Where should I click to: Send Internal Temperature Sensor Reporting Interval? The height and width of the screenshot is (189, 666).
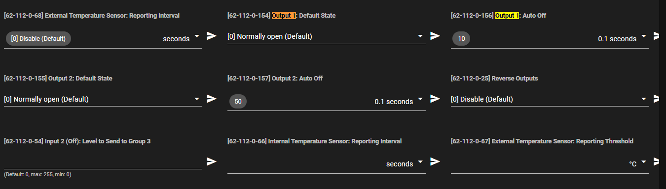[435, 162]
